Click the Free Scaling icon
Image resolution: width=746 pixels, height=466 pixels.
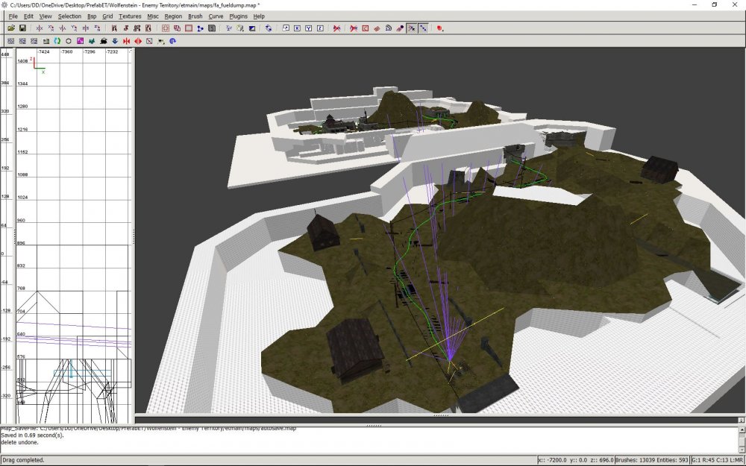click(286, 28)
